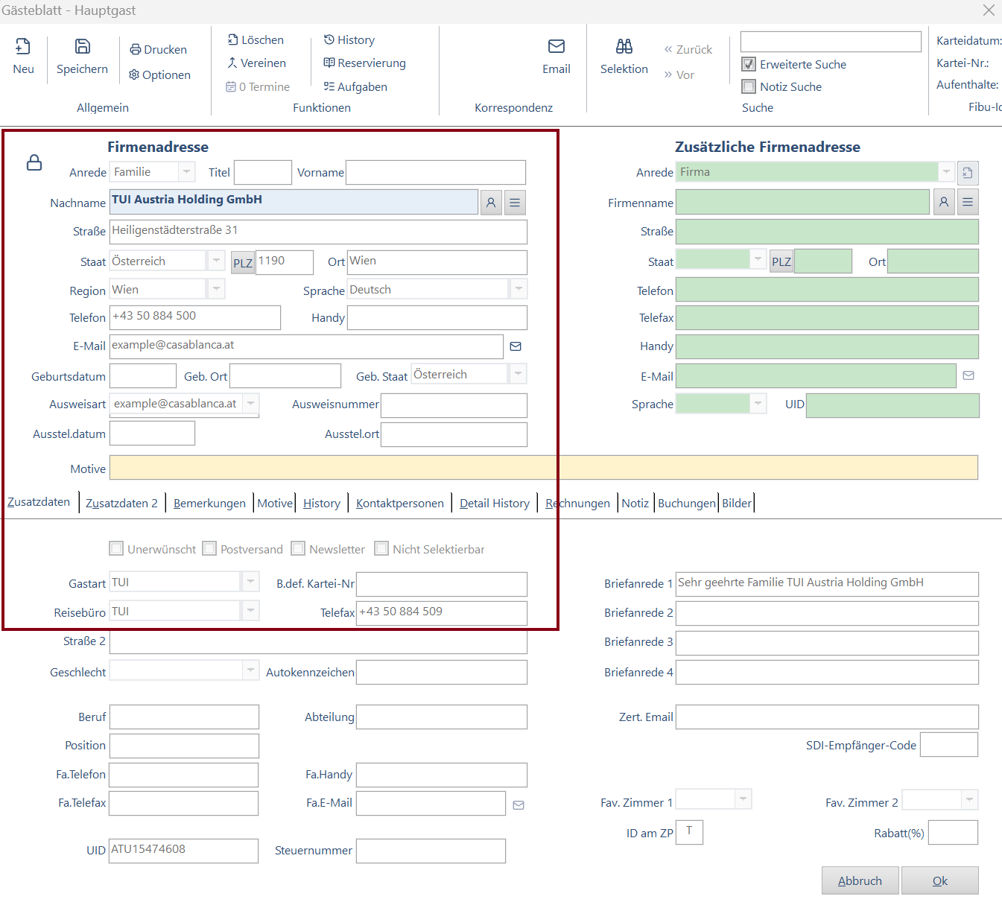Open the Geschlecht dropdown
Viewport: 1002px width, 911px height.
tap(250, 670)
